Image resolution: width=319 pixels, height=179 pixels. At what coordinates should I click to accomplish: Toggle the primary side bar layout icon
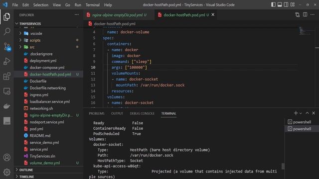tap(273, 4)
